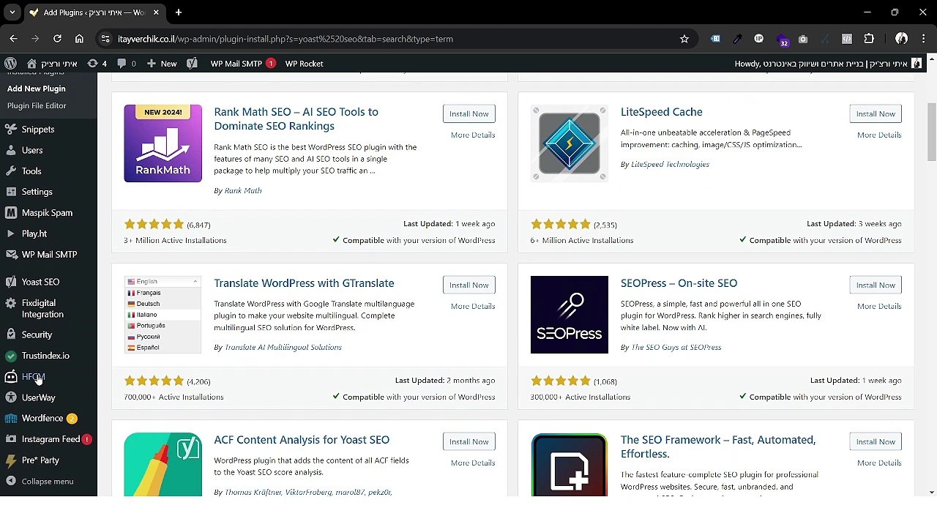Viewport: 937px width, 527px height.
Task: Click the Users sidebar icon
Action: (x=10, y=150)
